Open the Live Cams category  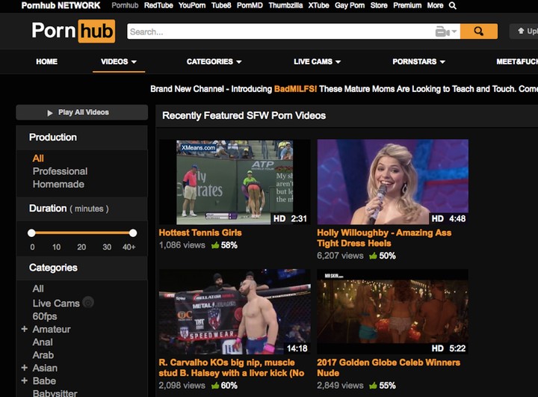point(56,304)
